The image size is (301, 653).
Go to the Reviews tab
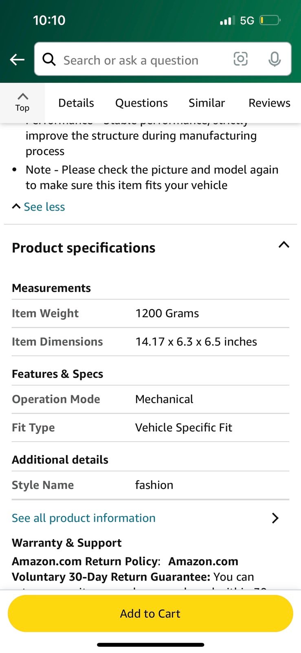[269, 103]
